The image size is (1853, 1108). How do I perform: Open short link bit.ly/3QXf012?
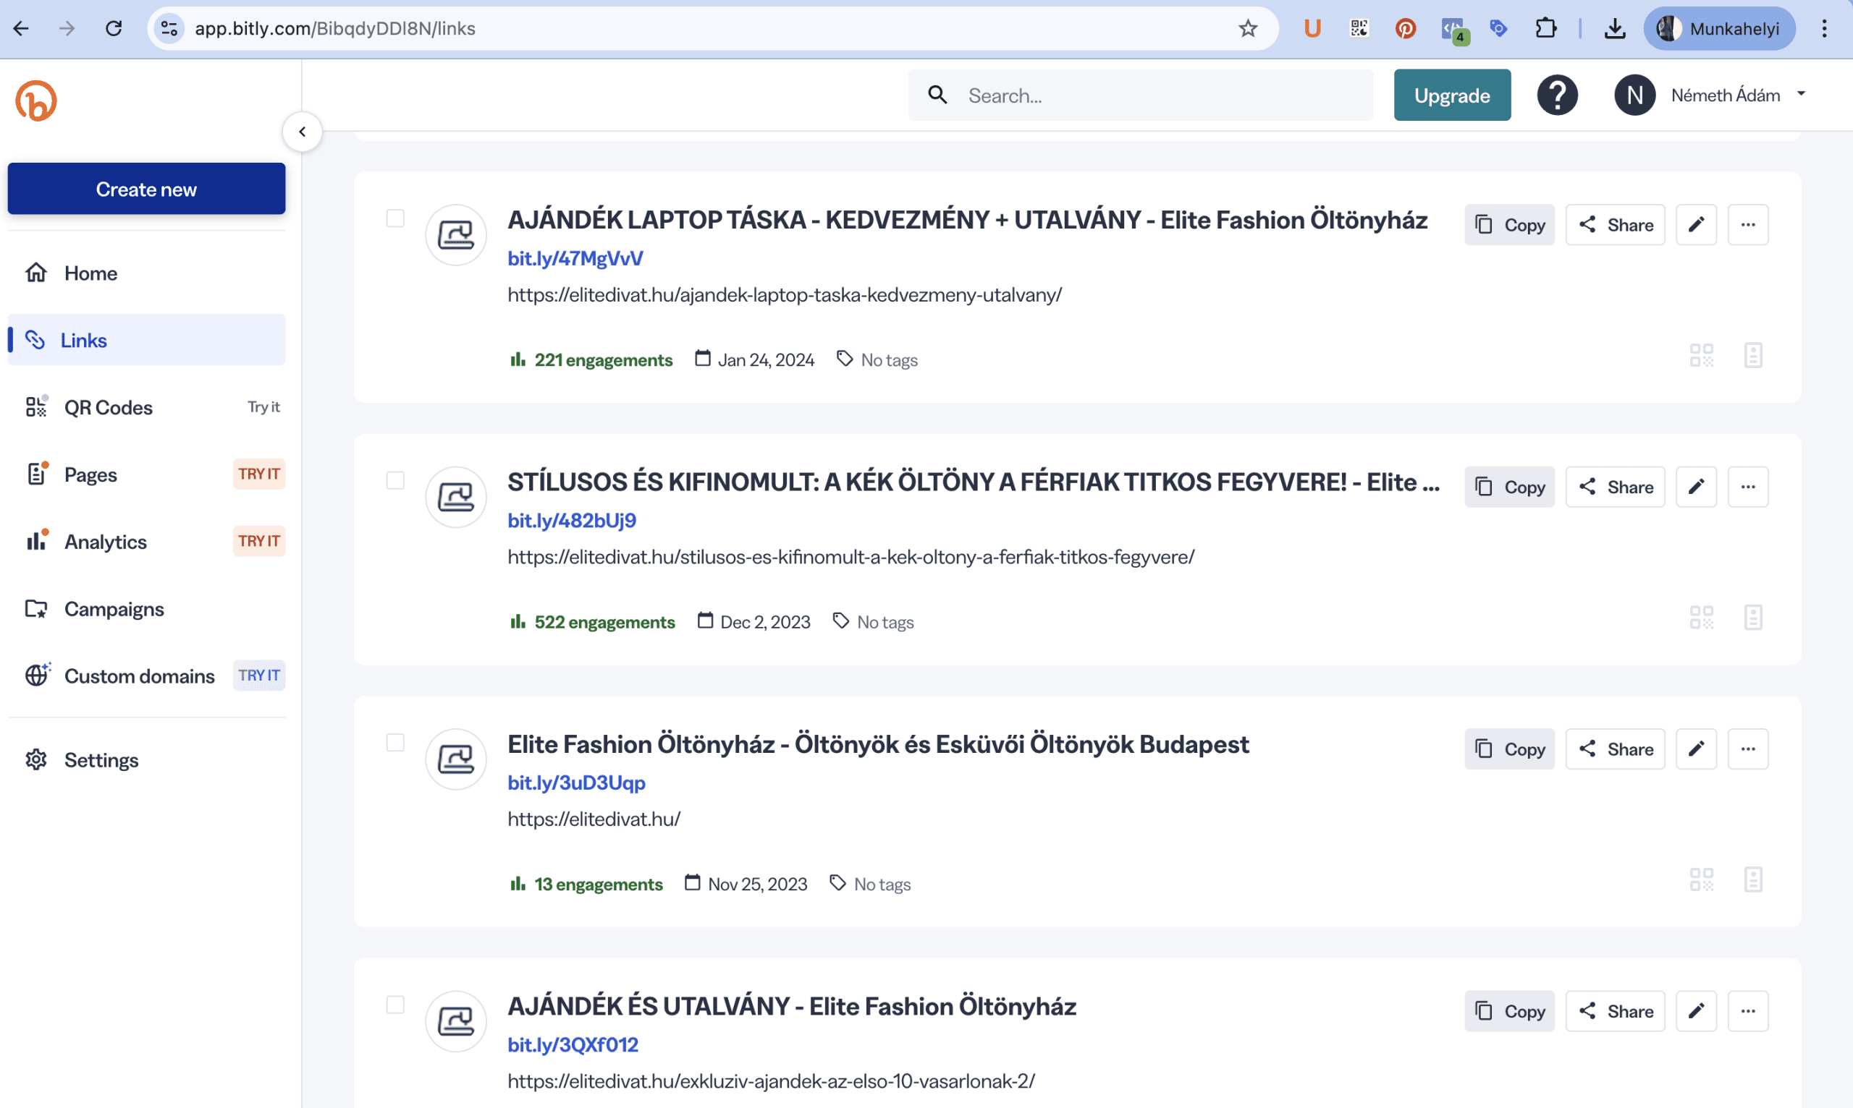click(573, 1044)
